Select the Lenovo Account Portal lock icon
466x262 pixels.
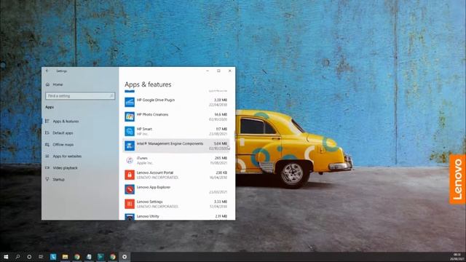(x=130, y=175)
